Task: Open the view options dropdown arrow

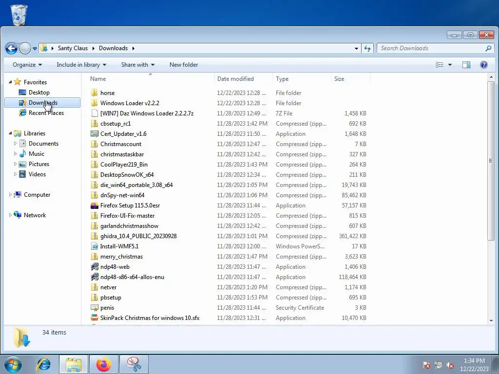Action: click(450, 65)
